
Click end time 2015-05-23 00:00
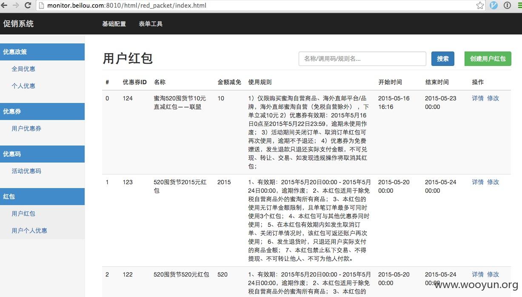click(x=441, y=103)
